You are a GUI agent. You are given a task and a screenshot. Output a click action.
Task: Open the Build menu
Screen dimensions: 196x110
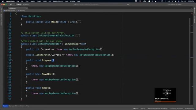click(x=45, y=1)
